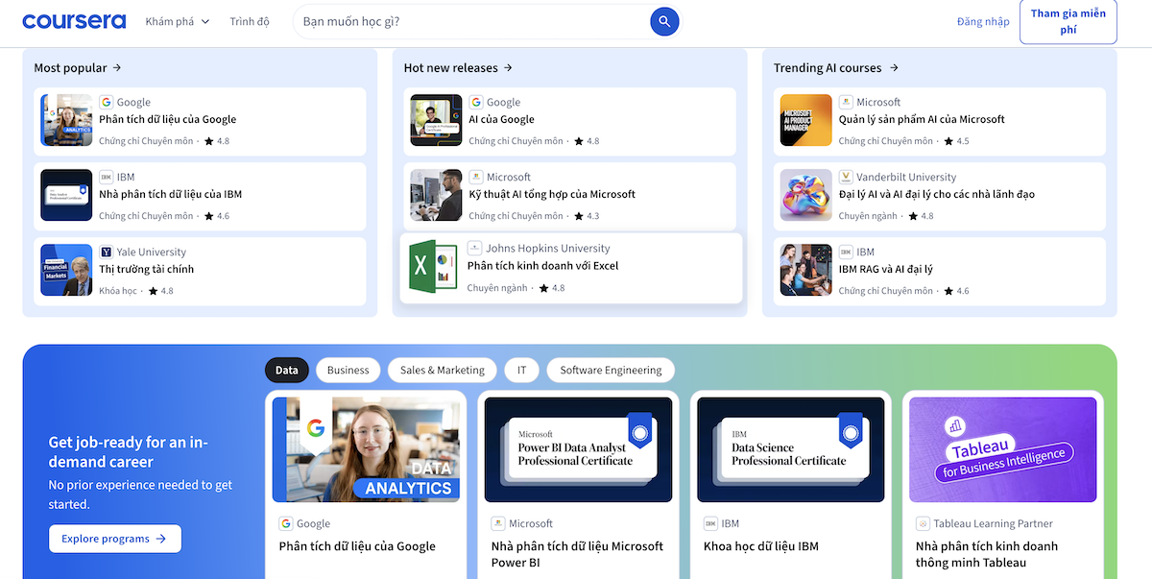Click the Johns Hopkins University logo icon
The height and width of the screenshot is (579, 1152).
tap(474, 248)
